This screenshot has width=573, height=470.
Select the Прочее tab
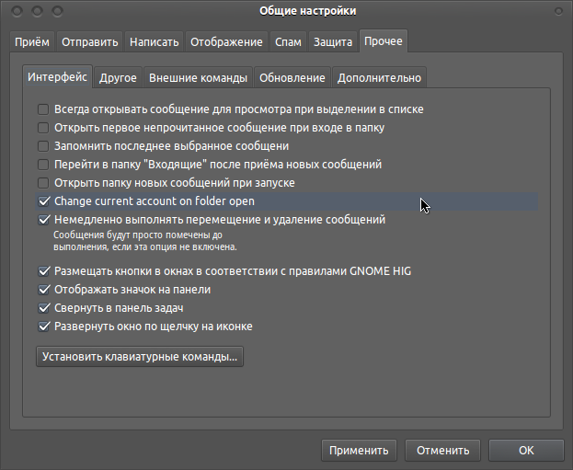pos(384,41)
